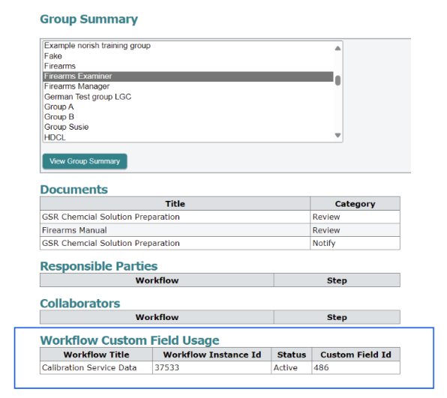The height and width of the screenshot is (398, 447).
Task: Select the Group Susie entry
Action: click(x=188, y=127)
